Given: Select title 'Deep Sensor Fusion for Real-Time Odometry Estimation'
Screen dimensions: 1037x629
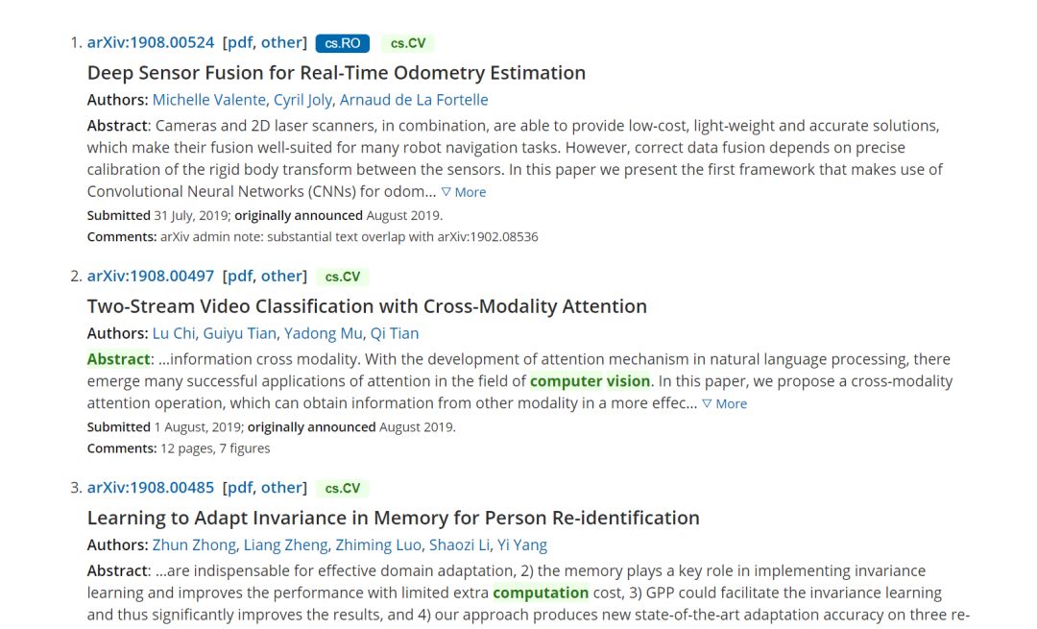Looking at the screenshot, I should point(337,73).
